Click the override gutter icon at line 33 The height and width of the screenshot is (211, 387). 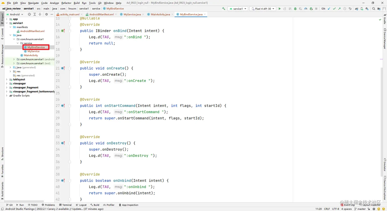tap(63, 143)
